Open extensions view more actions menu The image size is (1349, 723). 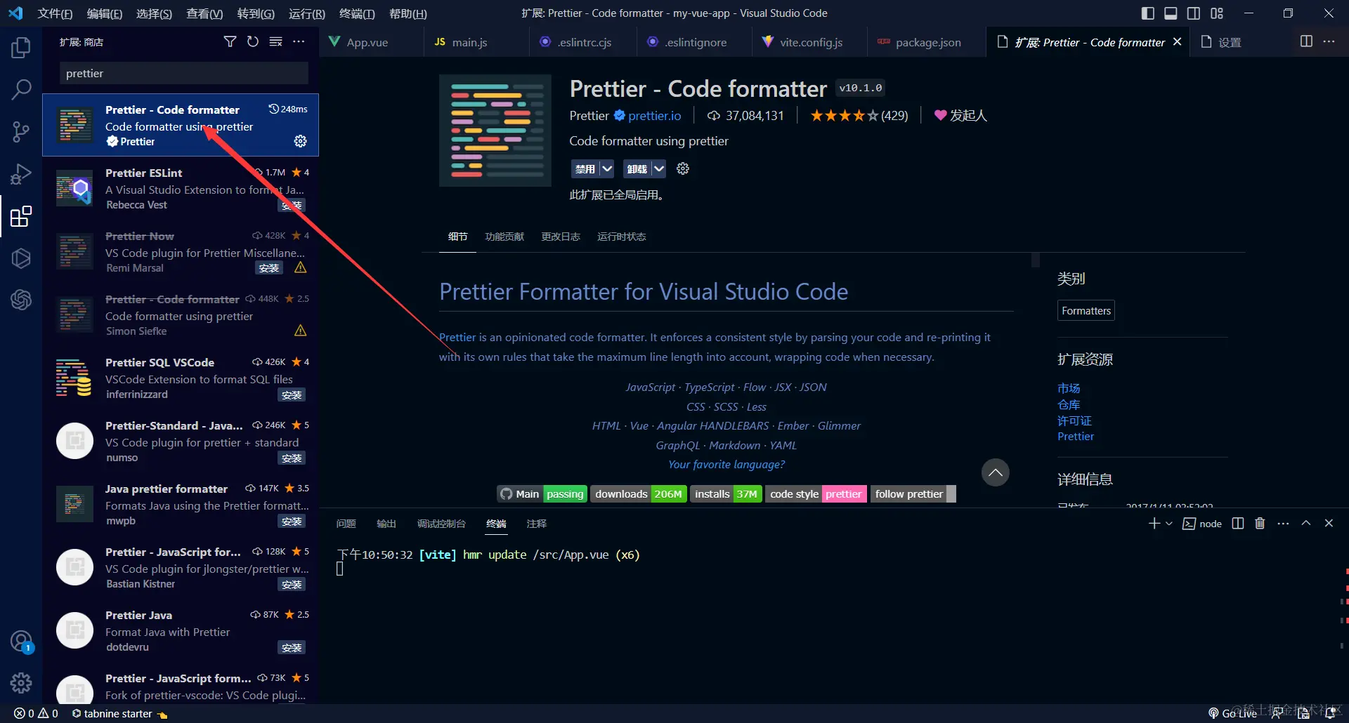click(299, 42)
